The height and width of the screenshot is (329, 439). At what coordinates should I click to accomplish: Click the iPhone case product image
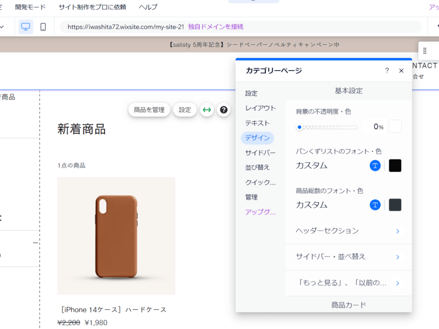click(x=116, y=236)
